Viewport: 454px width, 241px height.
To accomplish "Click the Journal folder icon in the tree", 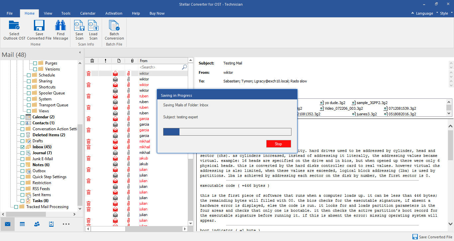I will (28, 153).
